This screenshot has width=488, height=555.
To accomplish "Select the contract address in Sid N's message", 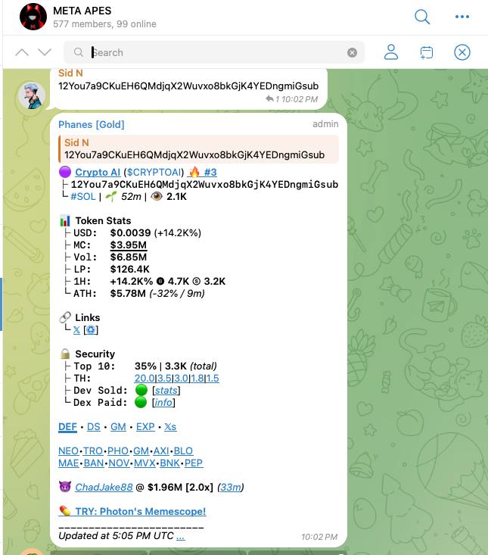I will (x=188, y=86).
